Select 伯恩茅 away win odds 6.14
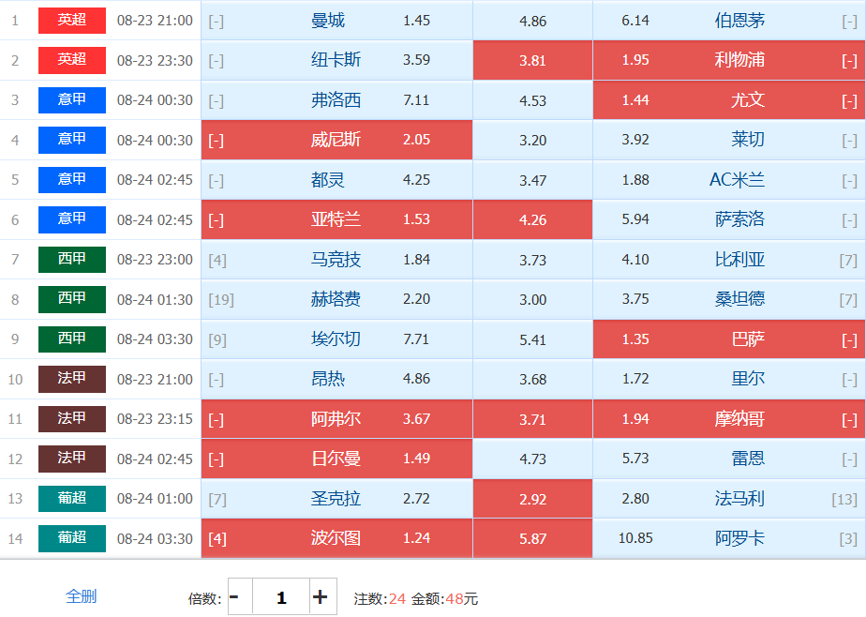 coord(729,21)
